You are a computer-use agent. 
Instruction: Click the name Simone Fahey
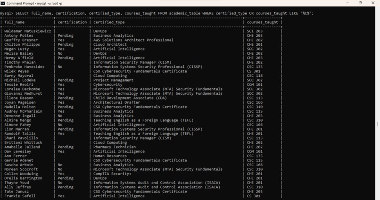pyautogui.click(x=18, y=125)
